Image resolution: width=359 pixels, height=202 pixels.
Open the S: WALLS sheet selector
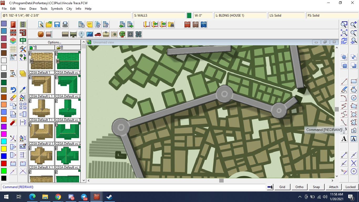[x=159, y=16]
